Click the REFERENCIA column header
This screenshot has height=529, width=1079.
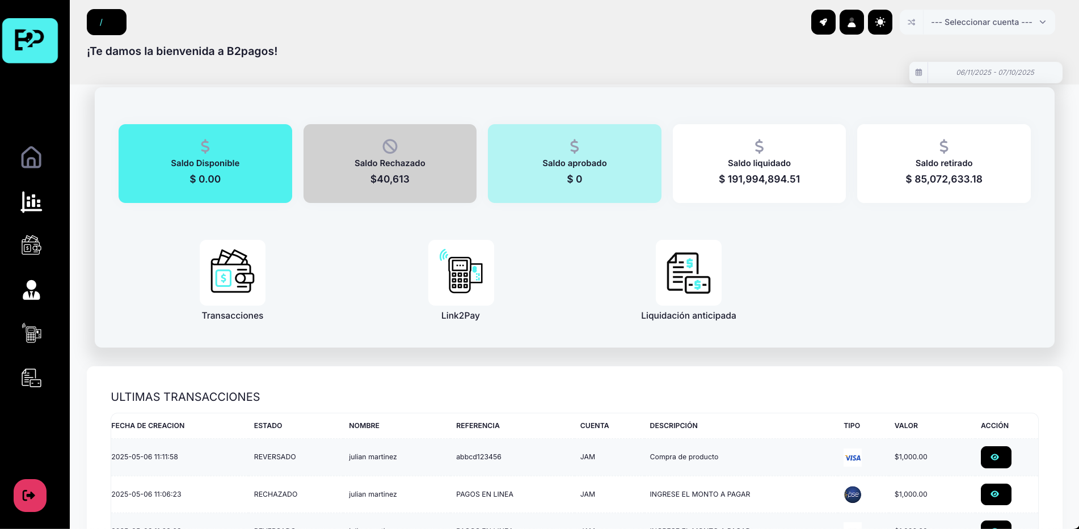click(x=478, y=426)
